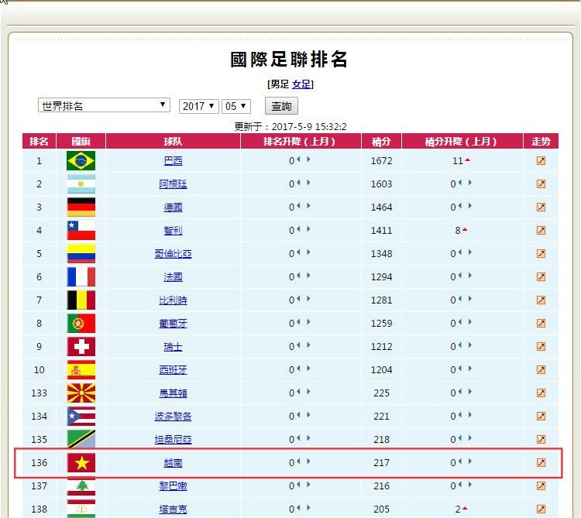The height and width of the screenshot is (518, 581).
Task: Click the Vietnam flag in rank 136
Action: pos(81,462)
